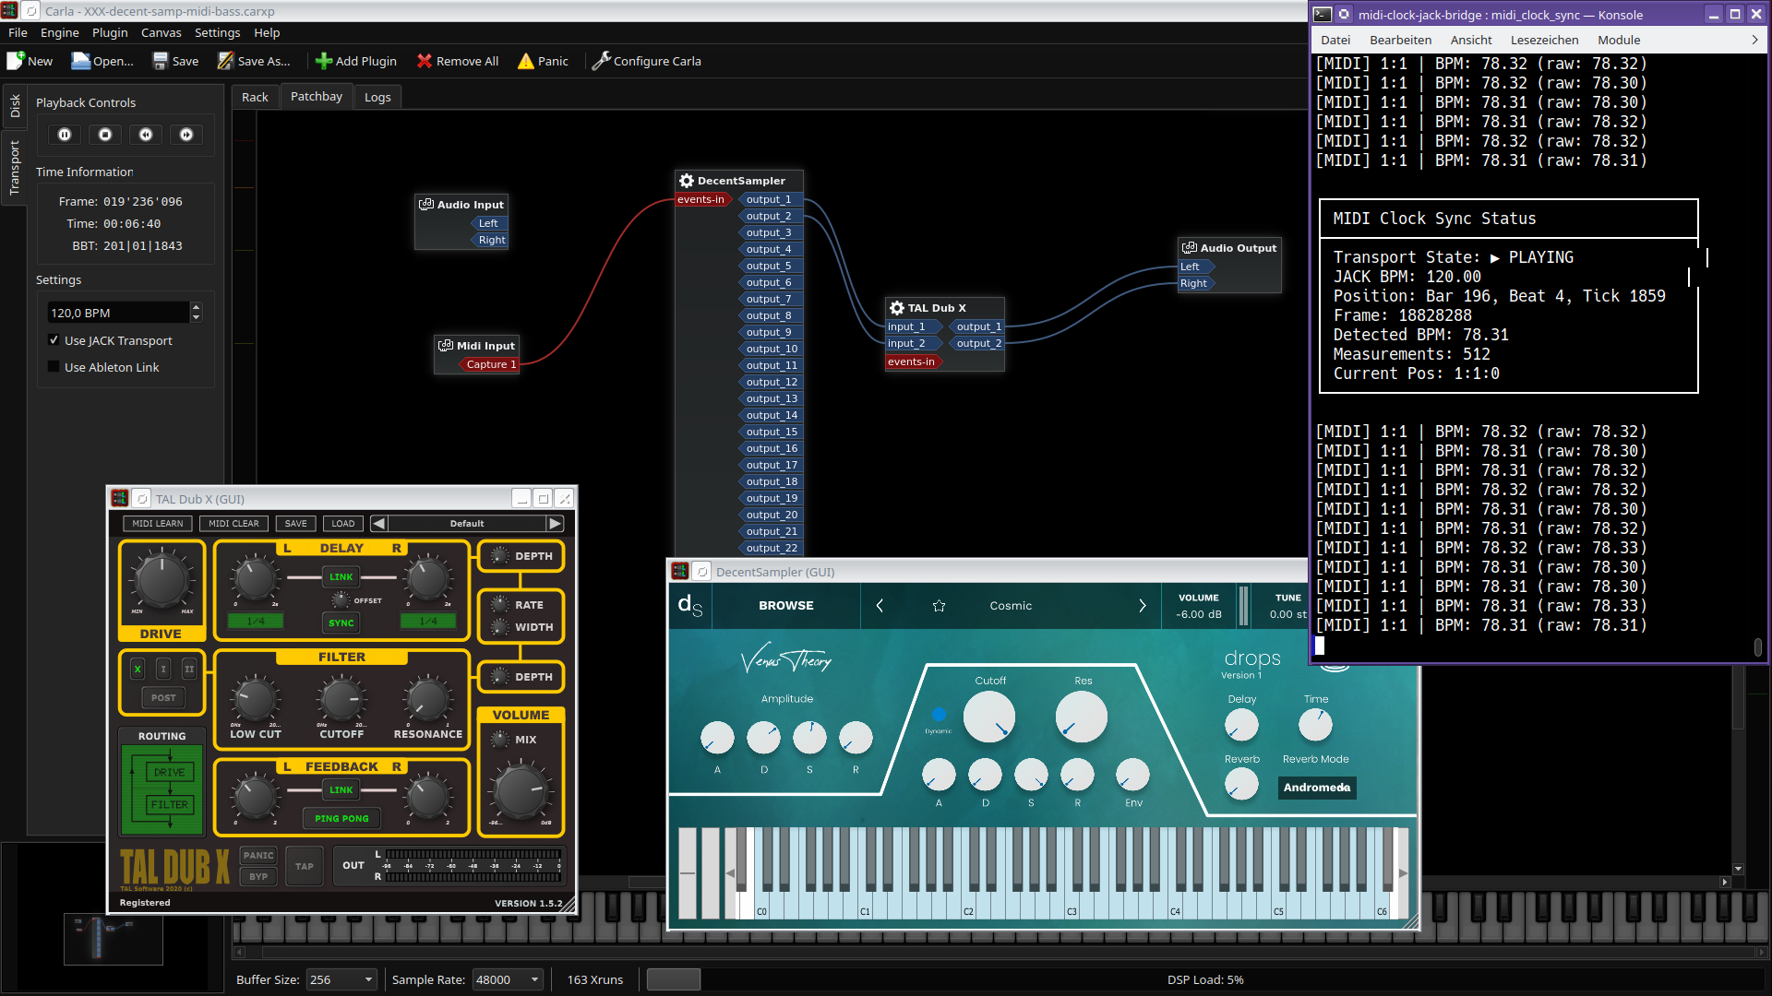Image resolution: width=1772 pixels, height=996 pixels.
Task: Click the Add Plugin toolbar icon
Action: [323, 61]
